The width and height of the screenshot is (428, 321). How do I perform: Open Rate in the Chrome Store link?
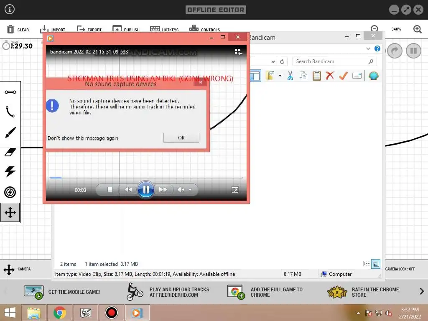pyautogui.click(x=363, y=292)
